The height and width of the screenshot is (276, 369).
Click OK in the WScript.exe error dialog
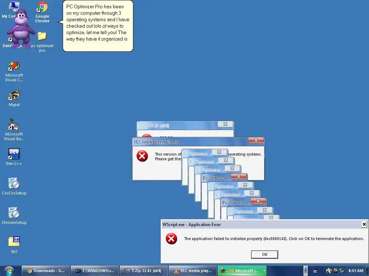pyautogui.click(x=264, y=254)
